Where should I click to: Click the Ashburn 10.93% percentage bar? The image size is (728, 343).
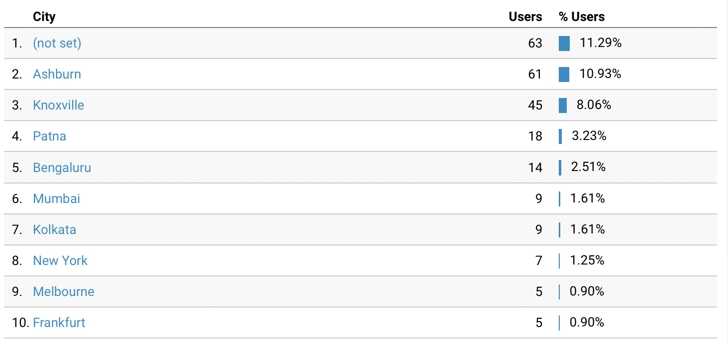[564, 74]
